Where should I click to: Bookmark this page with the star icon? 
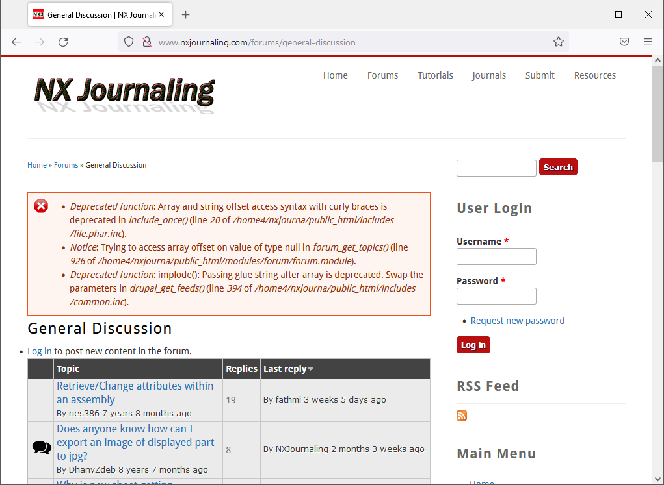point(559,42)
